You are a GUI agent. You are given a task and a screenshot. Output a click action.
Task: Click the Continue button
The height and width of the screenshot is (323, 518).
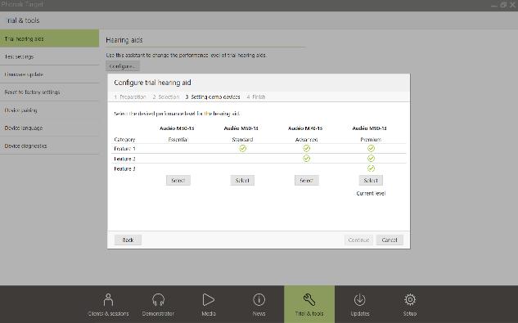[x=358, y=240]
